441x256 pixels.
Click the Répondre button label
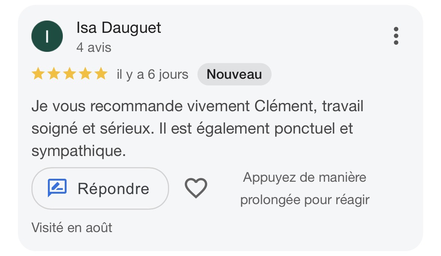click(x=113, y=188)
